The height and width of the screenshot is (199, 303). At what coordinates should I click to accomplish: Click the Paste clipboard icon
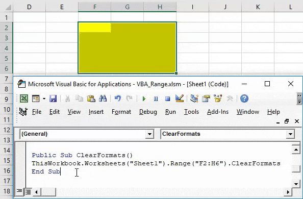(x=91, y=98)
